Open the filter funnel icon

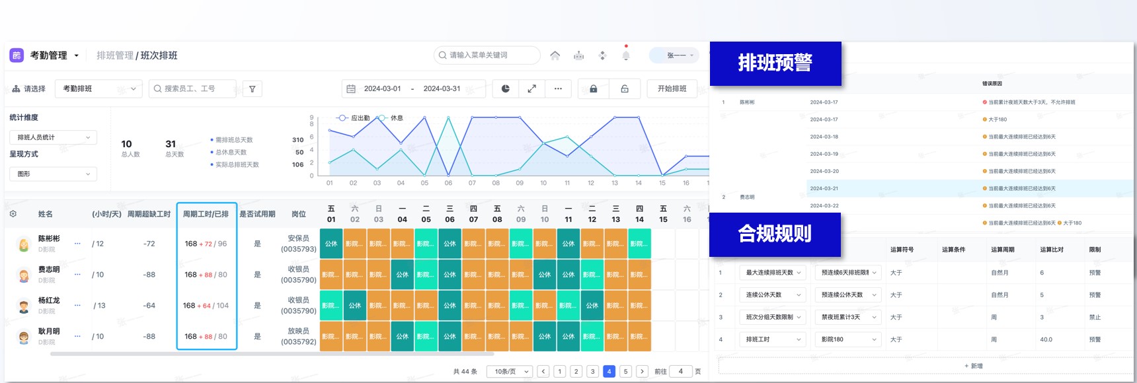point(252,88)
